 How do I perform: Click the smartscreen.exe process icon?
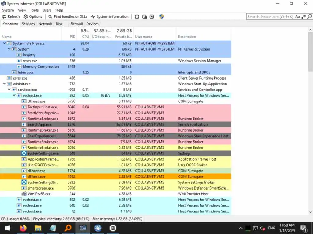coord(24,188)
